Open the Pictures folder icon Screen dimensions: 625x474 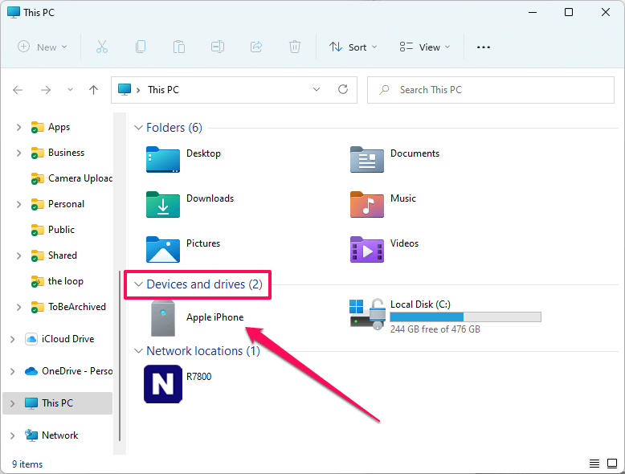coord(162,250)
